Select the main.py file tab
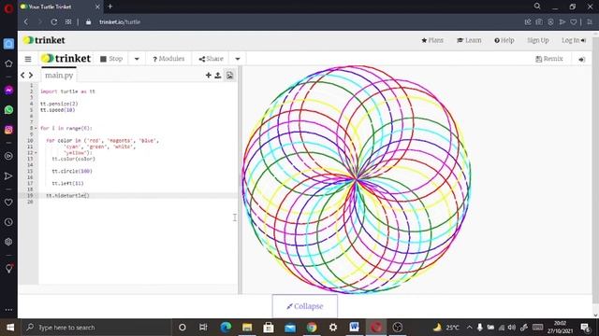 click(59, 75)
